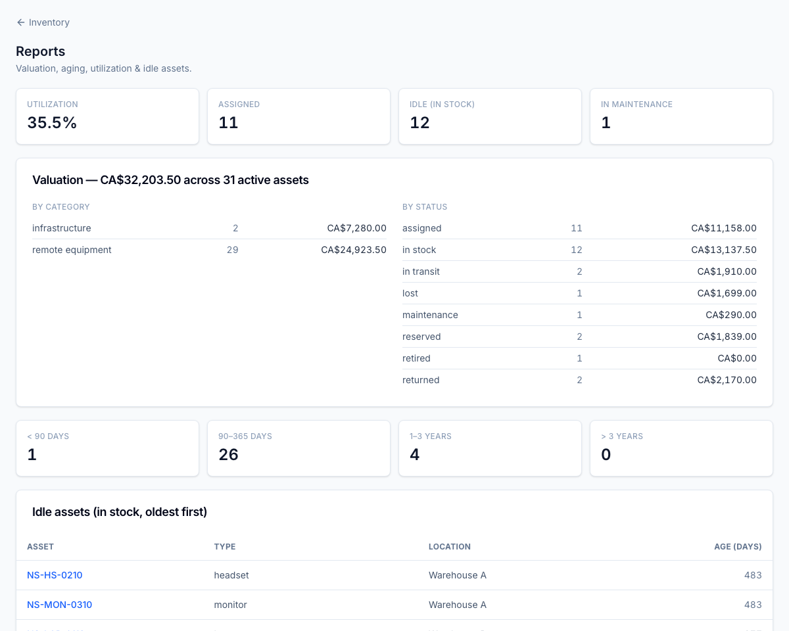789x631 pixels.
Task: Open asset NS-MON-0310
Action: tap(59, 605)
